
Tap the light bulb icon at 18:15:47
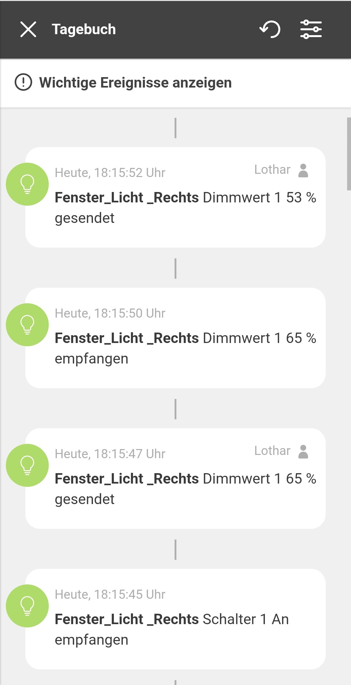27,465
